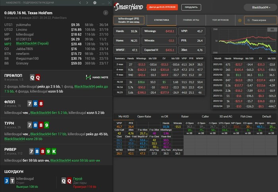Viewport: 278px width, 192px height.
Task: Click Expected V -$435.1 stat box
Action: (x=159, y=50)
